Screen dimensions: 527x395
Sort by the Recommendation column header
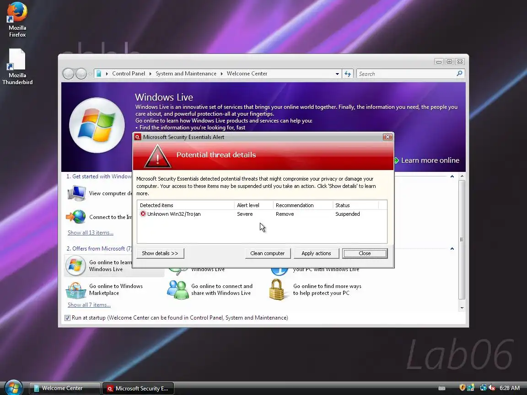pyautogui.click(x=302, y=205)
